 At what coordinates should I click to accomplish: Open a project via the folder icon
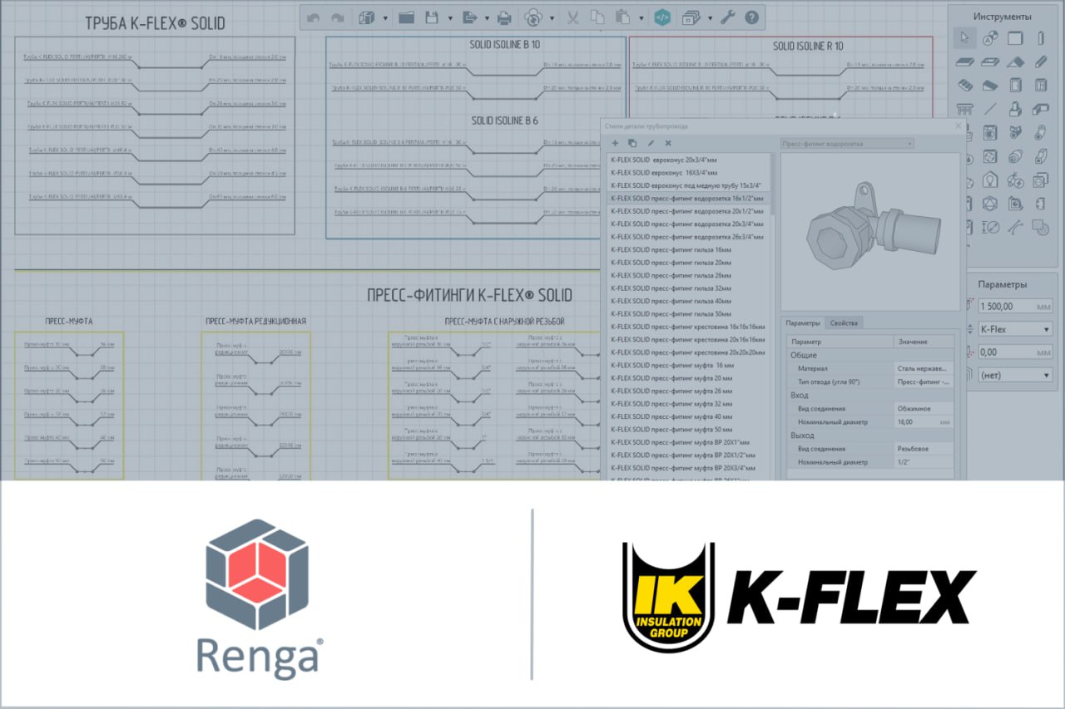(x=407, y=16)
